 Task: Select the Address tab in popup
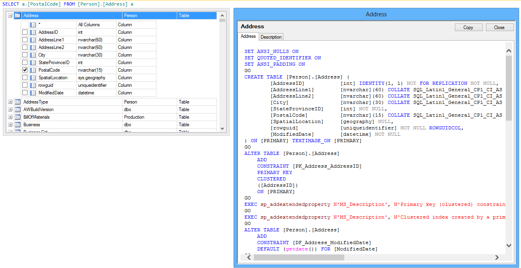[x=248, y=36]
